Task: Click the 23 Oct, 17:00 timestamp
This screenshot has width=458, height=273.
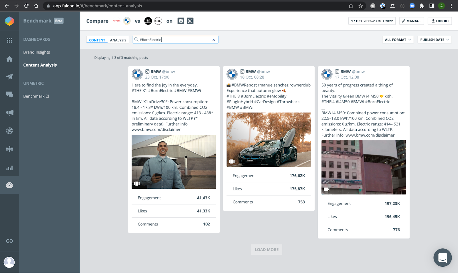Action: (157, 77)
